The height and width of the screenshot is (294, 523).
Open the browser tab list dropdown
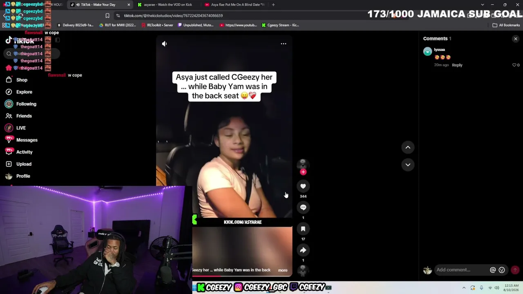(x=483, y=4)
